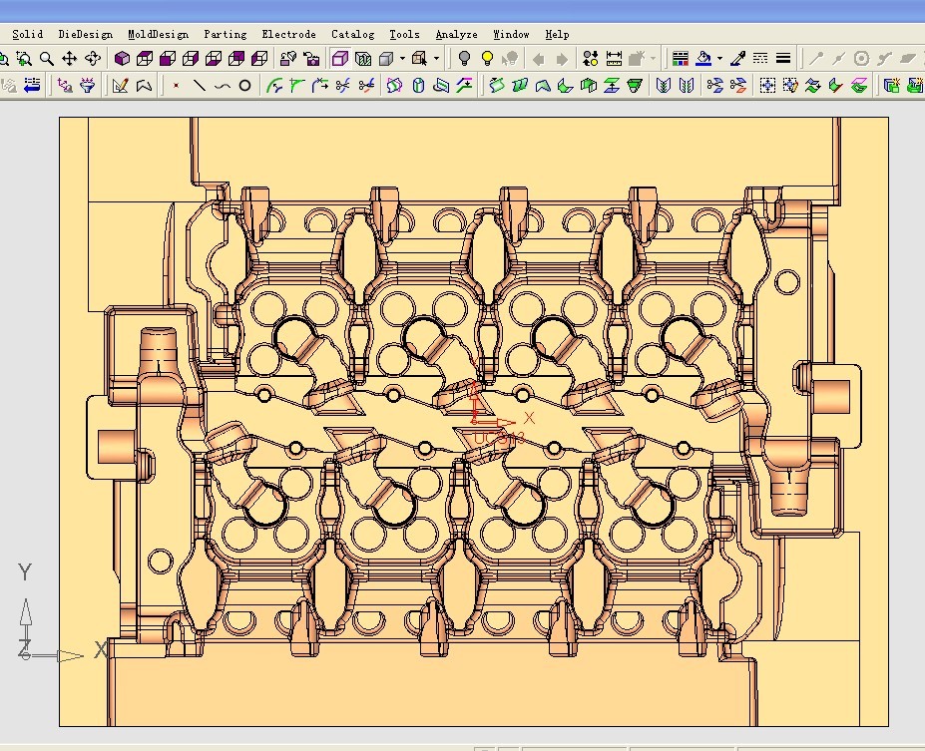Select the magnifier zoom tool
Screen dimensions: 925x751
coord(47,59)
